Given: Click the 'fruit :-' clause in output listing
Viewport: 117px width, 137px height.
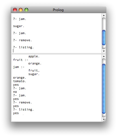Looking at the screenshot, I should (21, 60).
